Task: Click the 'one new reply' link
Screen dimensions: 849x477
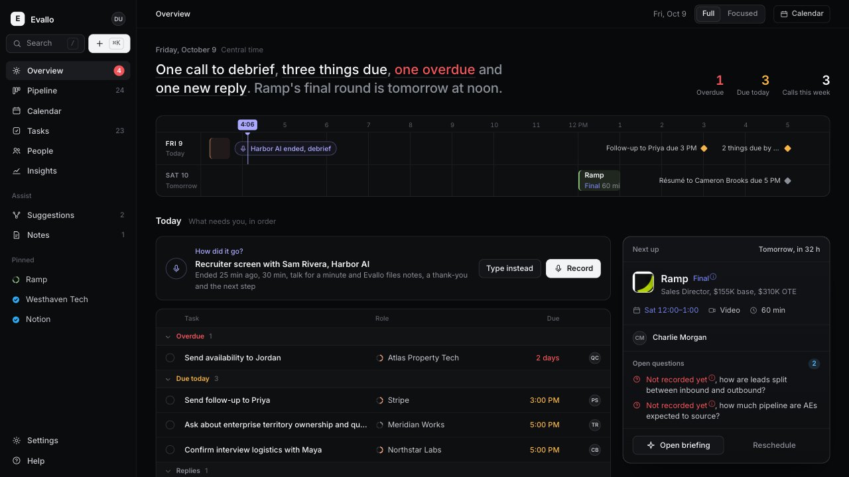Action: click(x=201, y=88)
